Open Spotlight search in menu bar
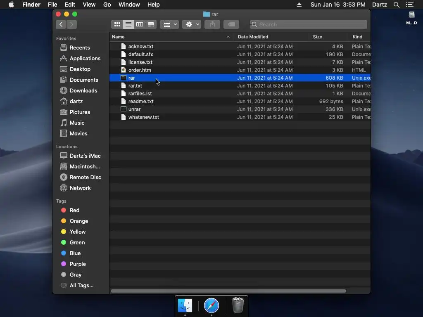Screen dimensions: 423x317 396,5
